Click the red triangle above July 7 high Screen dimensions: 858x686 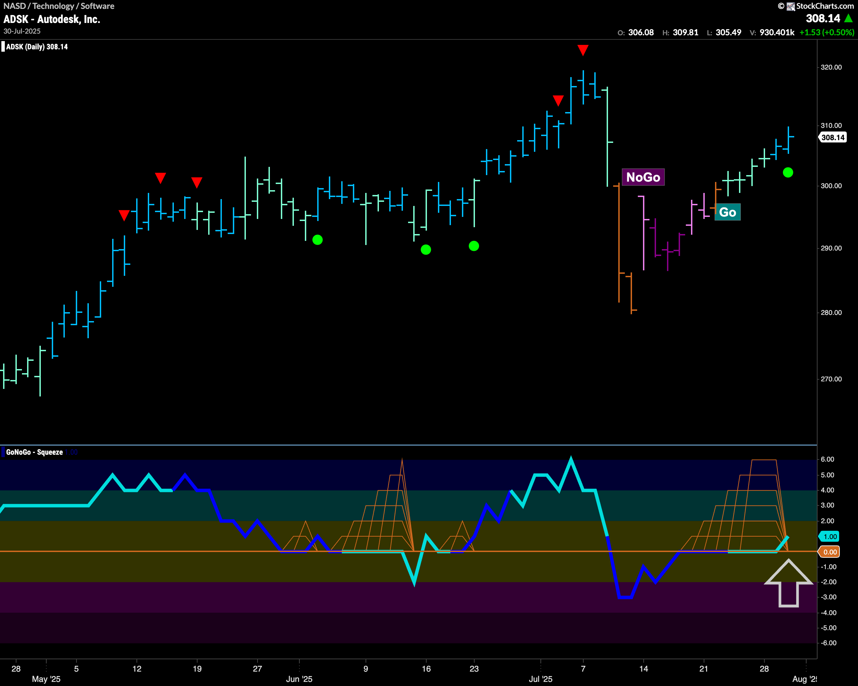pos(583,50)
